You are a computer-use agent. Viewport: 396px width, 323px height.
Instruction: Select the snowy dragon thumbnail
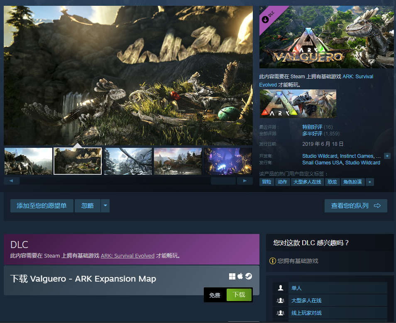[128, 161]
